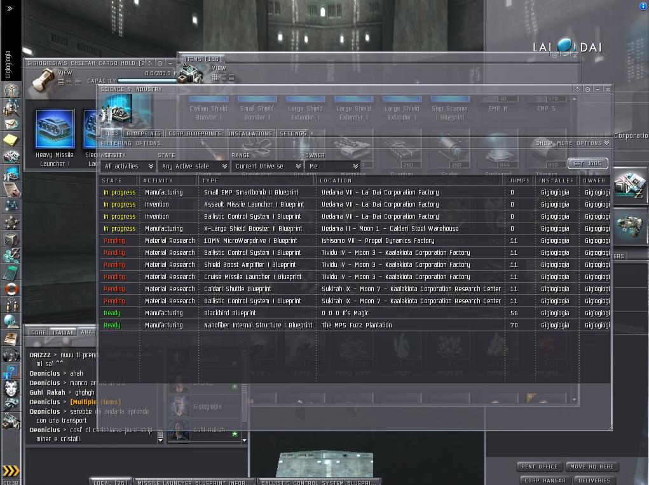The width and height of the screenshot is (649, 485).
Task: Switch to the Corp chat channel tab
Action: (x=39, y=332)
